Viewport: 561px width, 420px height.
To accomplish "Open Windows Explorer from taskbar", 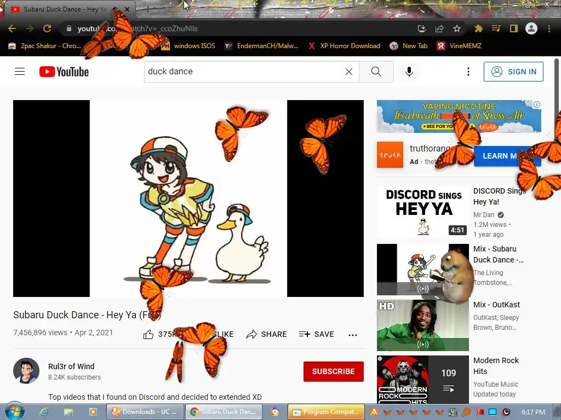I will 68,412.
